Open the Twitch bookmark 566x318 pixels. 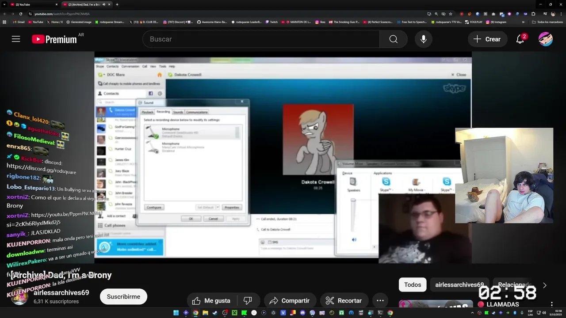[x=272, y=22]
